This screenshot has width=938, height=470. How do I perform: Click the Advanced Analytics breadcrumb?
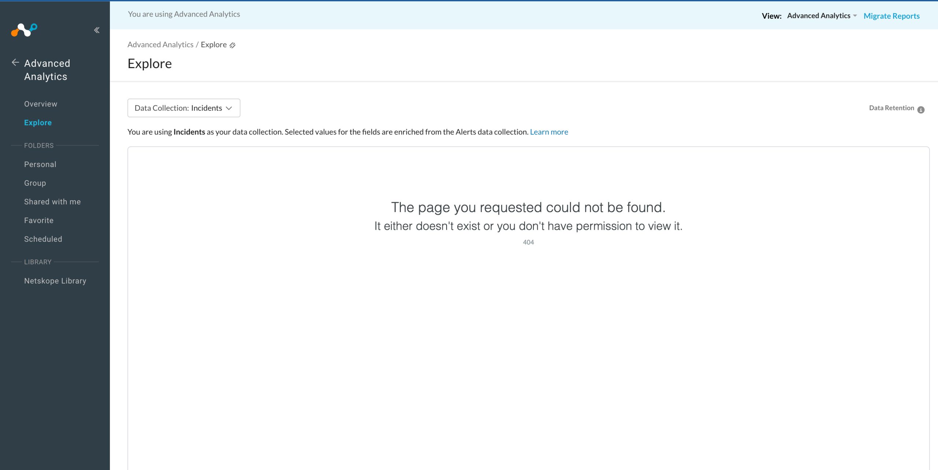click(160, 45)
